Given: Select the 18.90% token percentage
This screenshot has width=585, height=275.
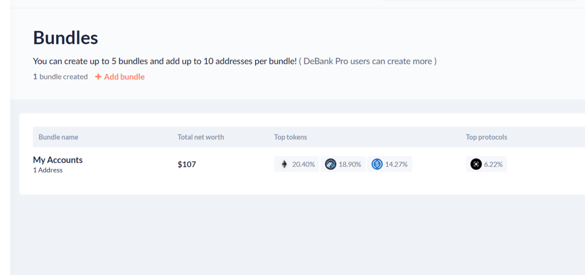Looking at the screenshot, I should tap(350, 164).
